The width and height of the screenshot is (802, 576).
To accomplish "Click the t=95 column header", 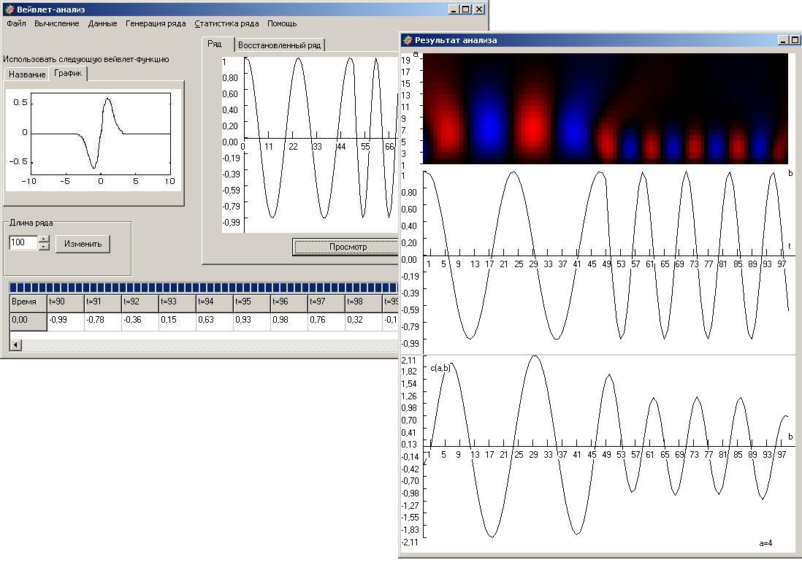I will pos(252,303).
